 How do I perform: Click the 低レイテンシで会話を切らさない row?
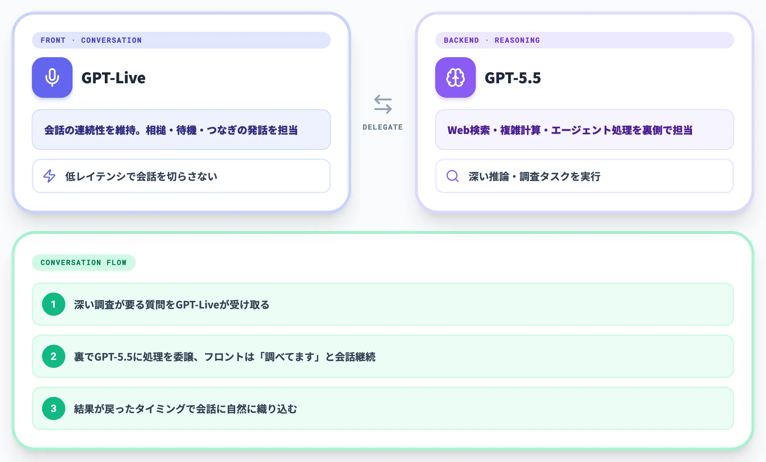click(x=181, y=176)
